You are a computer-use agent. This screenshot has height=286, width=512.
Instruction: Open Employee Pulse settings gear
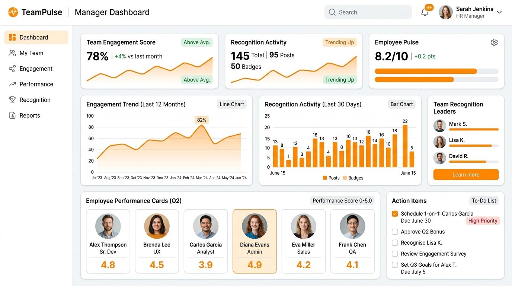tap(494, 42)
